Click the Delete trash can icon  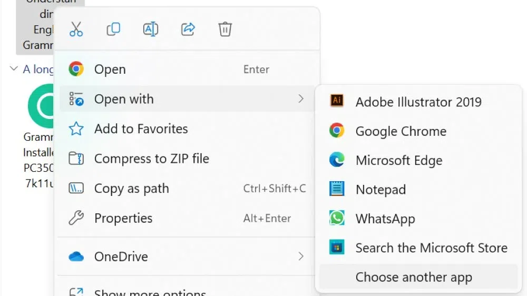click(225, 29)
